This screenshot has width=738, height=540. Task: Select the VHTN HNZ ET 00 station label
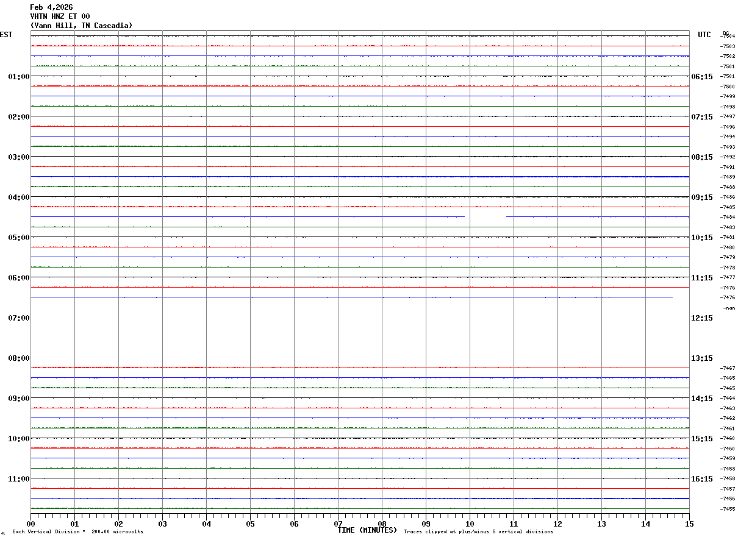[x=60, y=16]
